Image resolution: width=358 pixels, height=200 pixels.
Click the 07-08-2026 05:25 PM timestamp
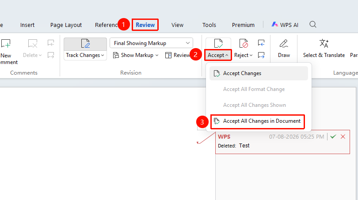(297, 136)
